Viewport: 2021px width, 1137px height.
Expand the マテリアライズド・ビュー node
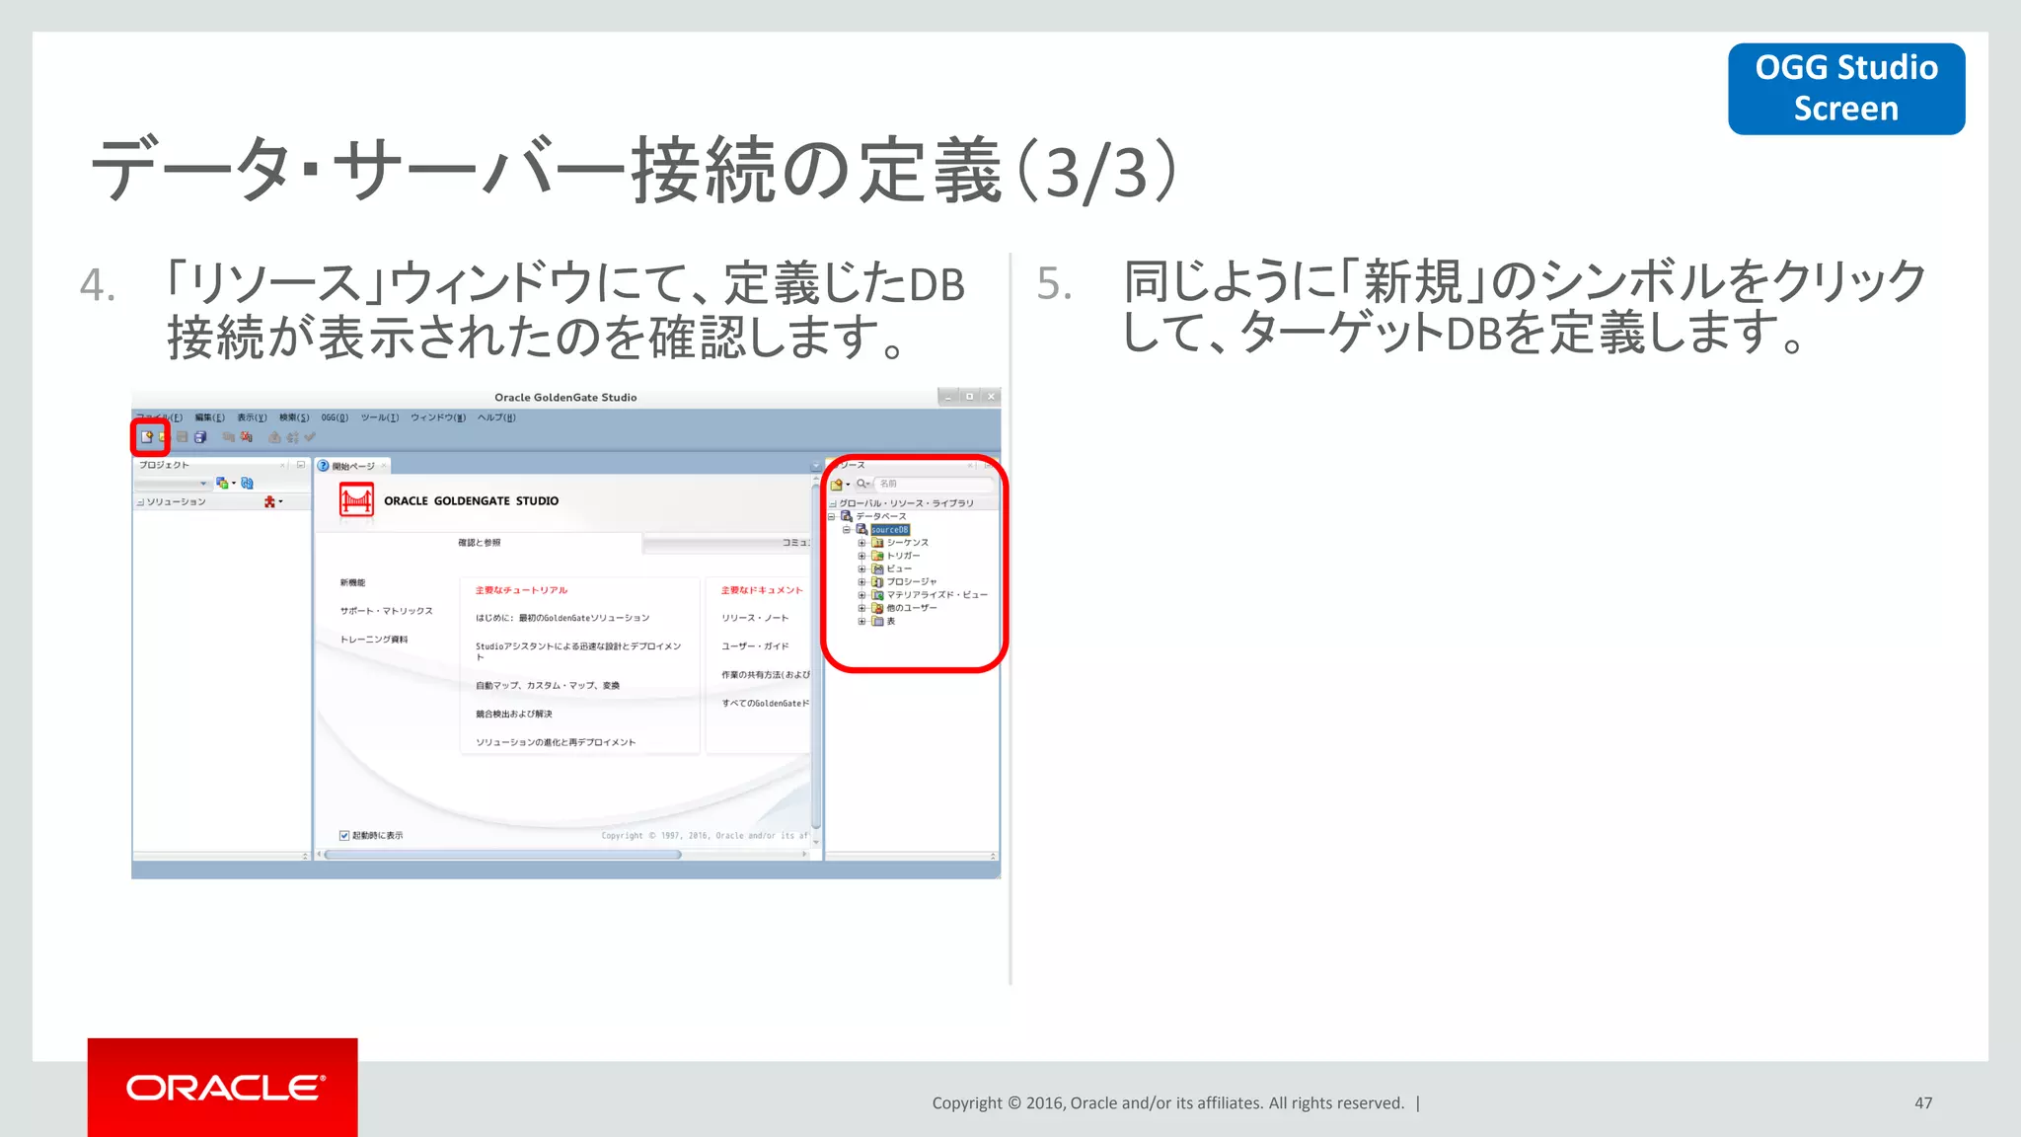pos(861,595)
